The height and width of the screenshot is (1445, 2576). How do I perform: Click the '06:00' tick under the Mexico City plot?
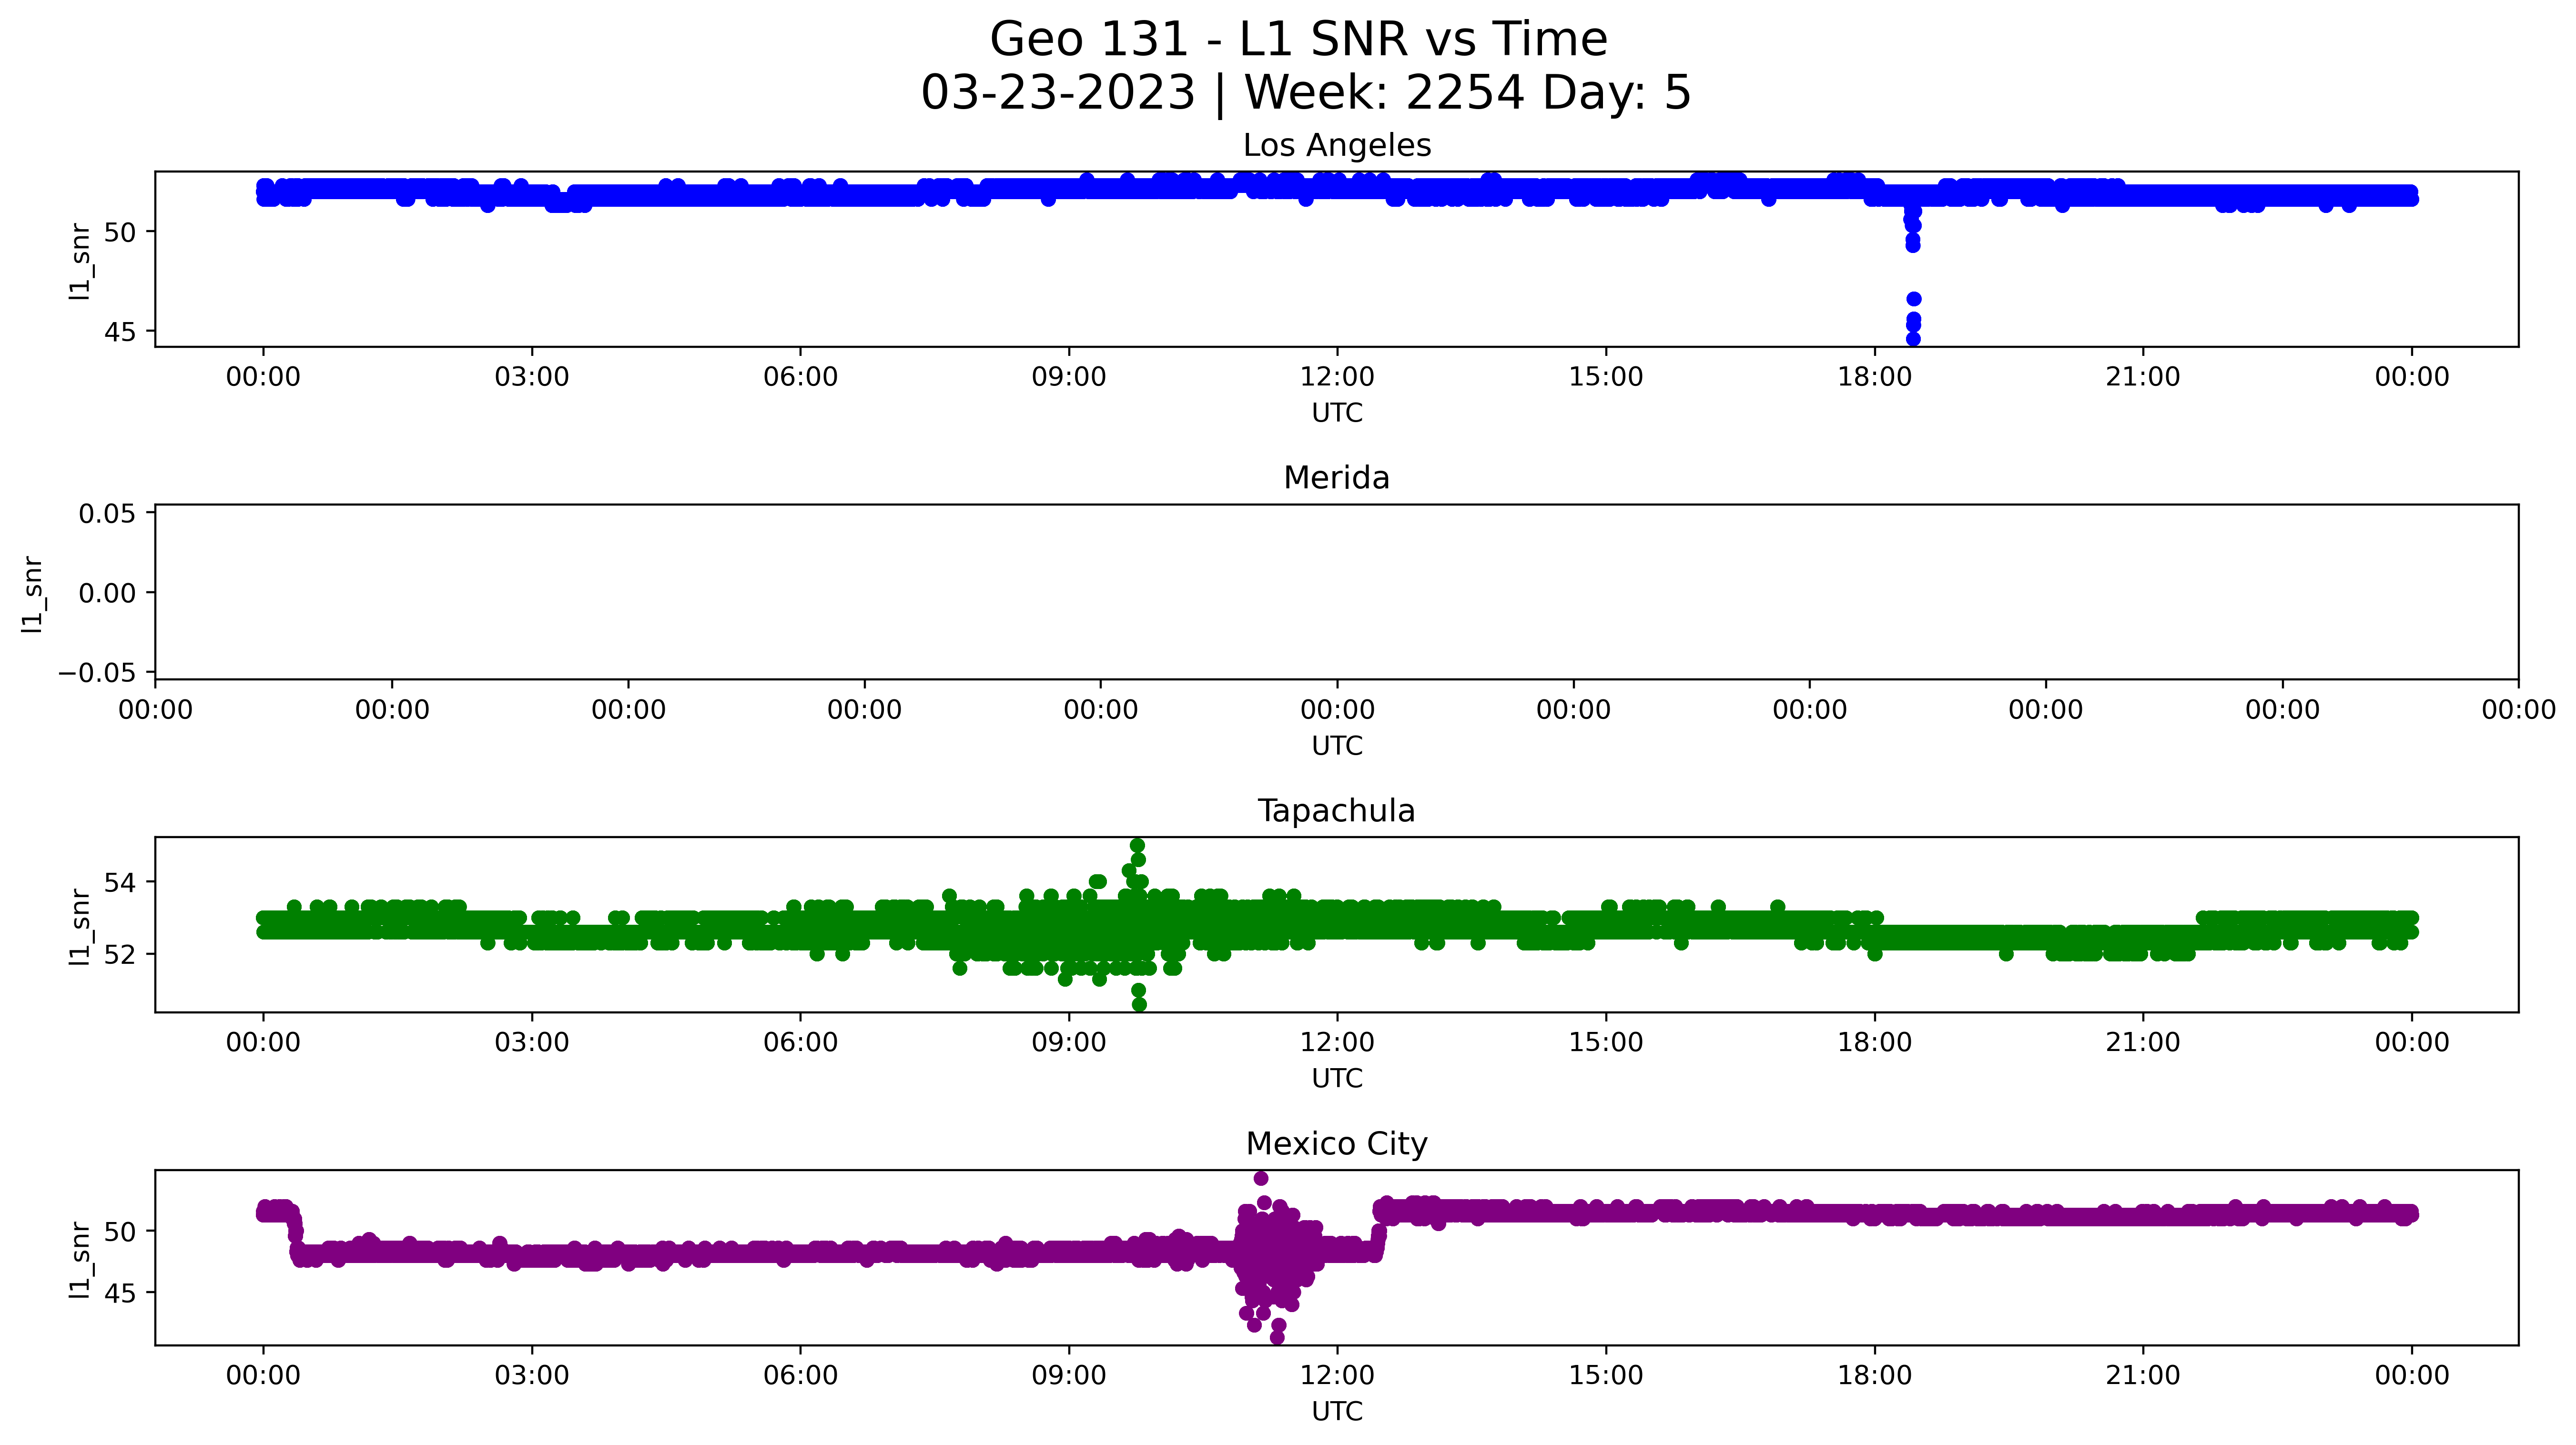pos(800,1376)
